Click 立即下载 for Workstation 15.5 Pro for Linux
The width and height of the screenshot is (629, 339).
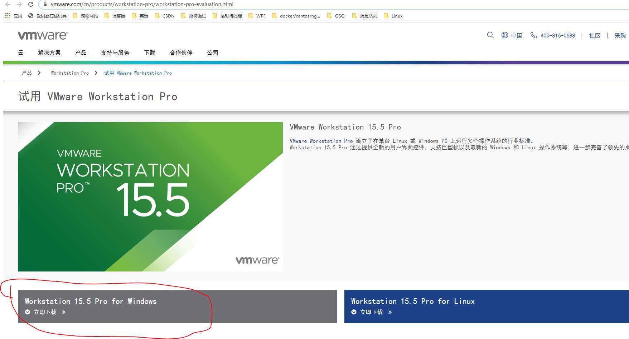[371, 312]
